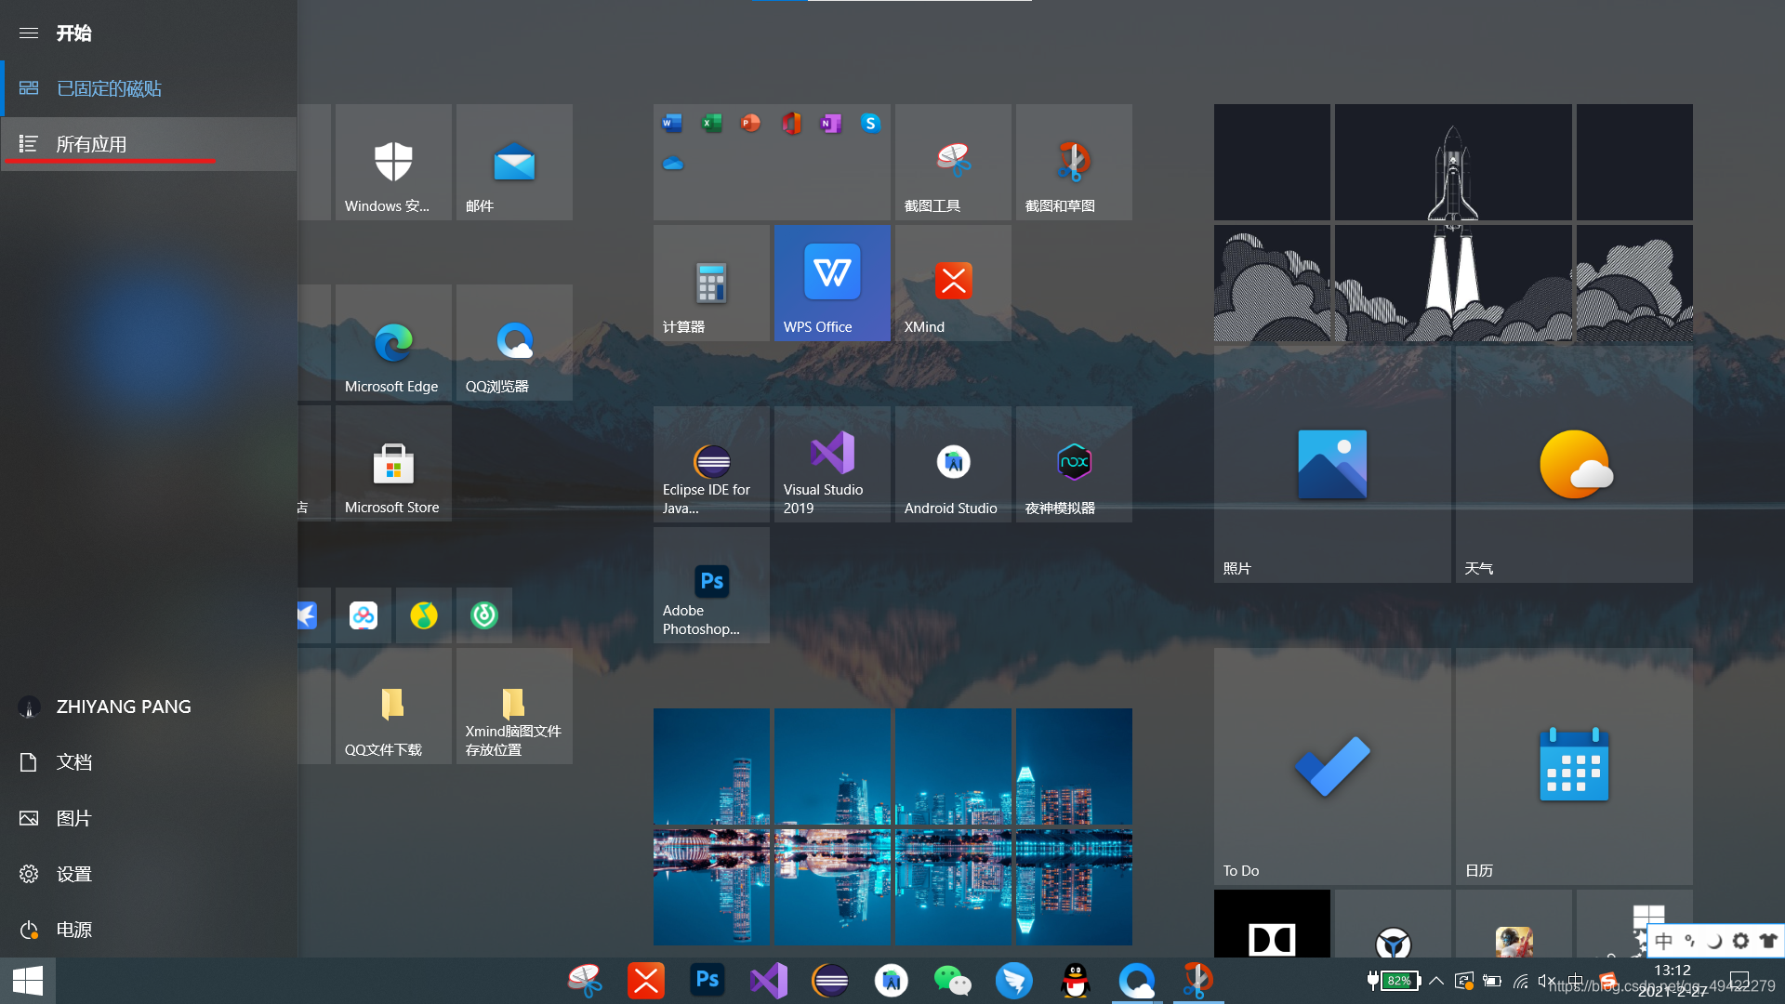This screenshot has height=1004, width=1785.
Task: Show hidden system tray icons
Action: pos(1436,981)
